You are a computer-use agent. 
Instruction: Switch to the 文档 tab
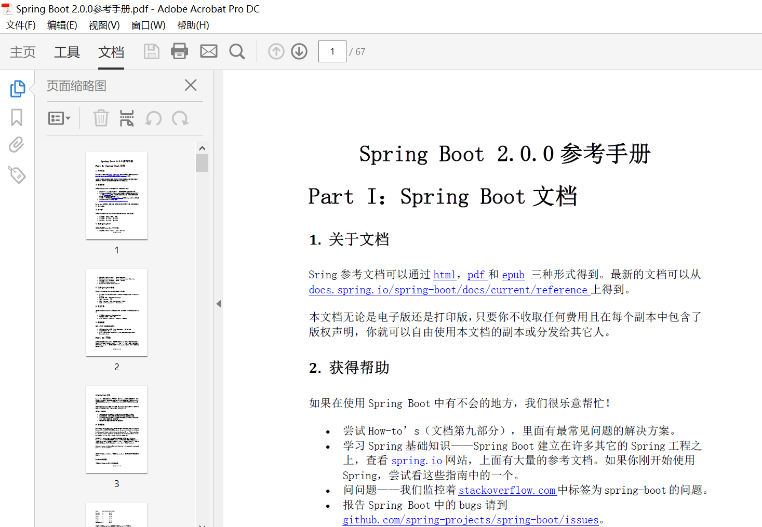tap(111, 52)
